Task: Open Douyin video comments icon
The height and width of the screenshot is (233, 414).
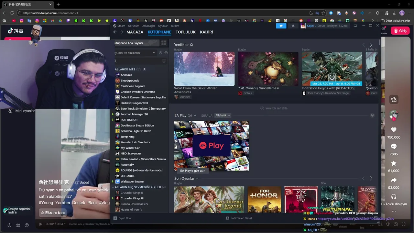Action: coord(394,147)
